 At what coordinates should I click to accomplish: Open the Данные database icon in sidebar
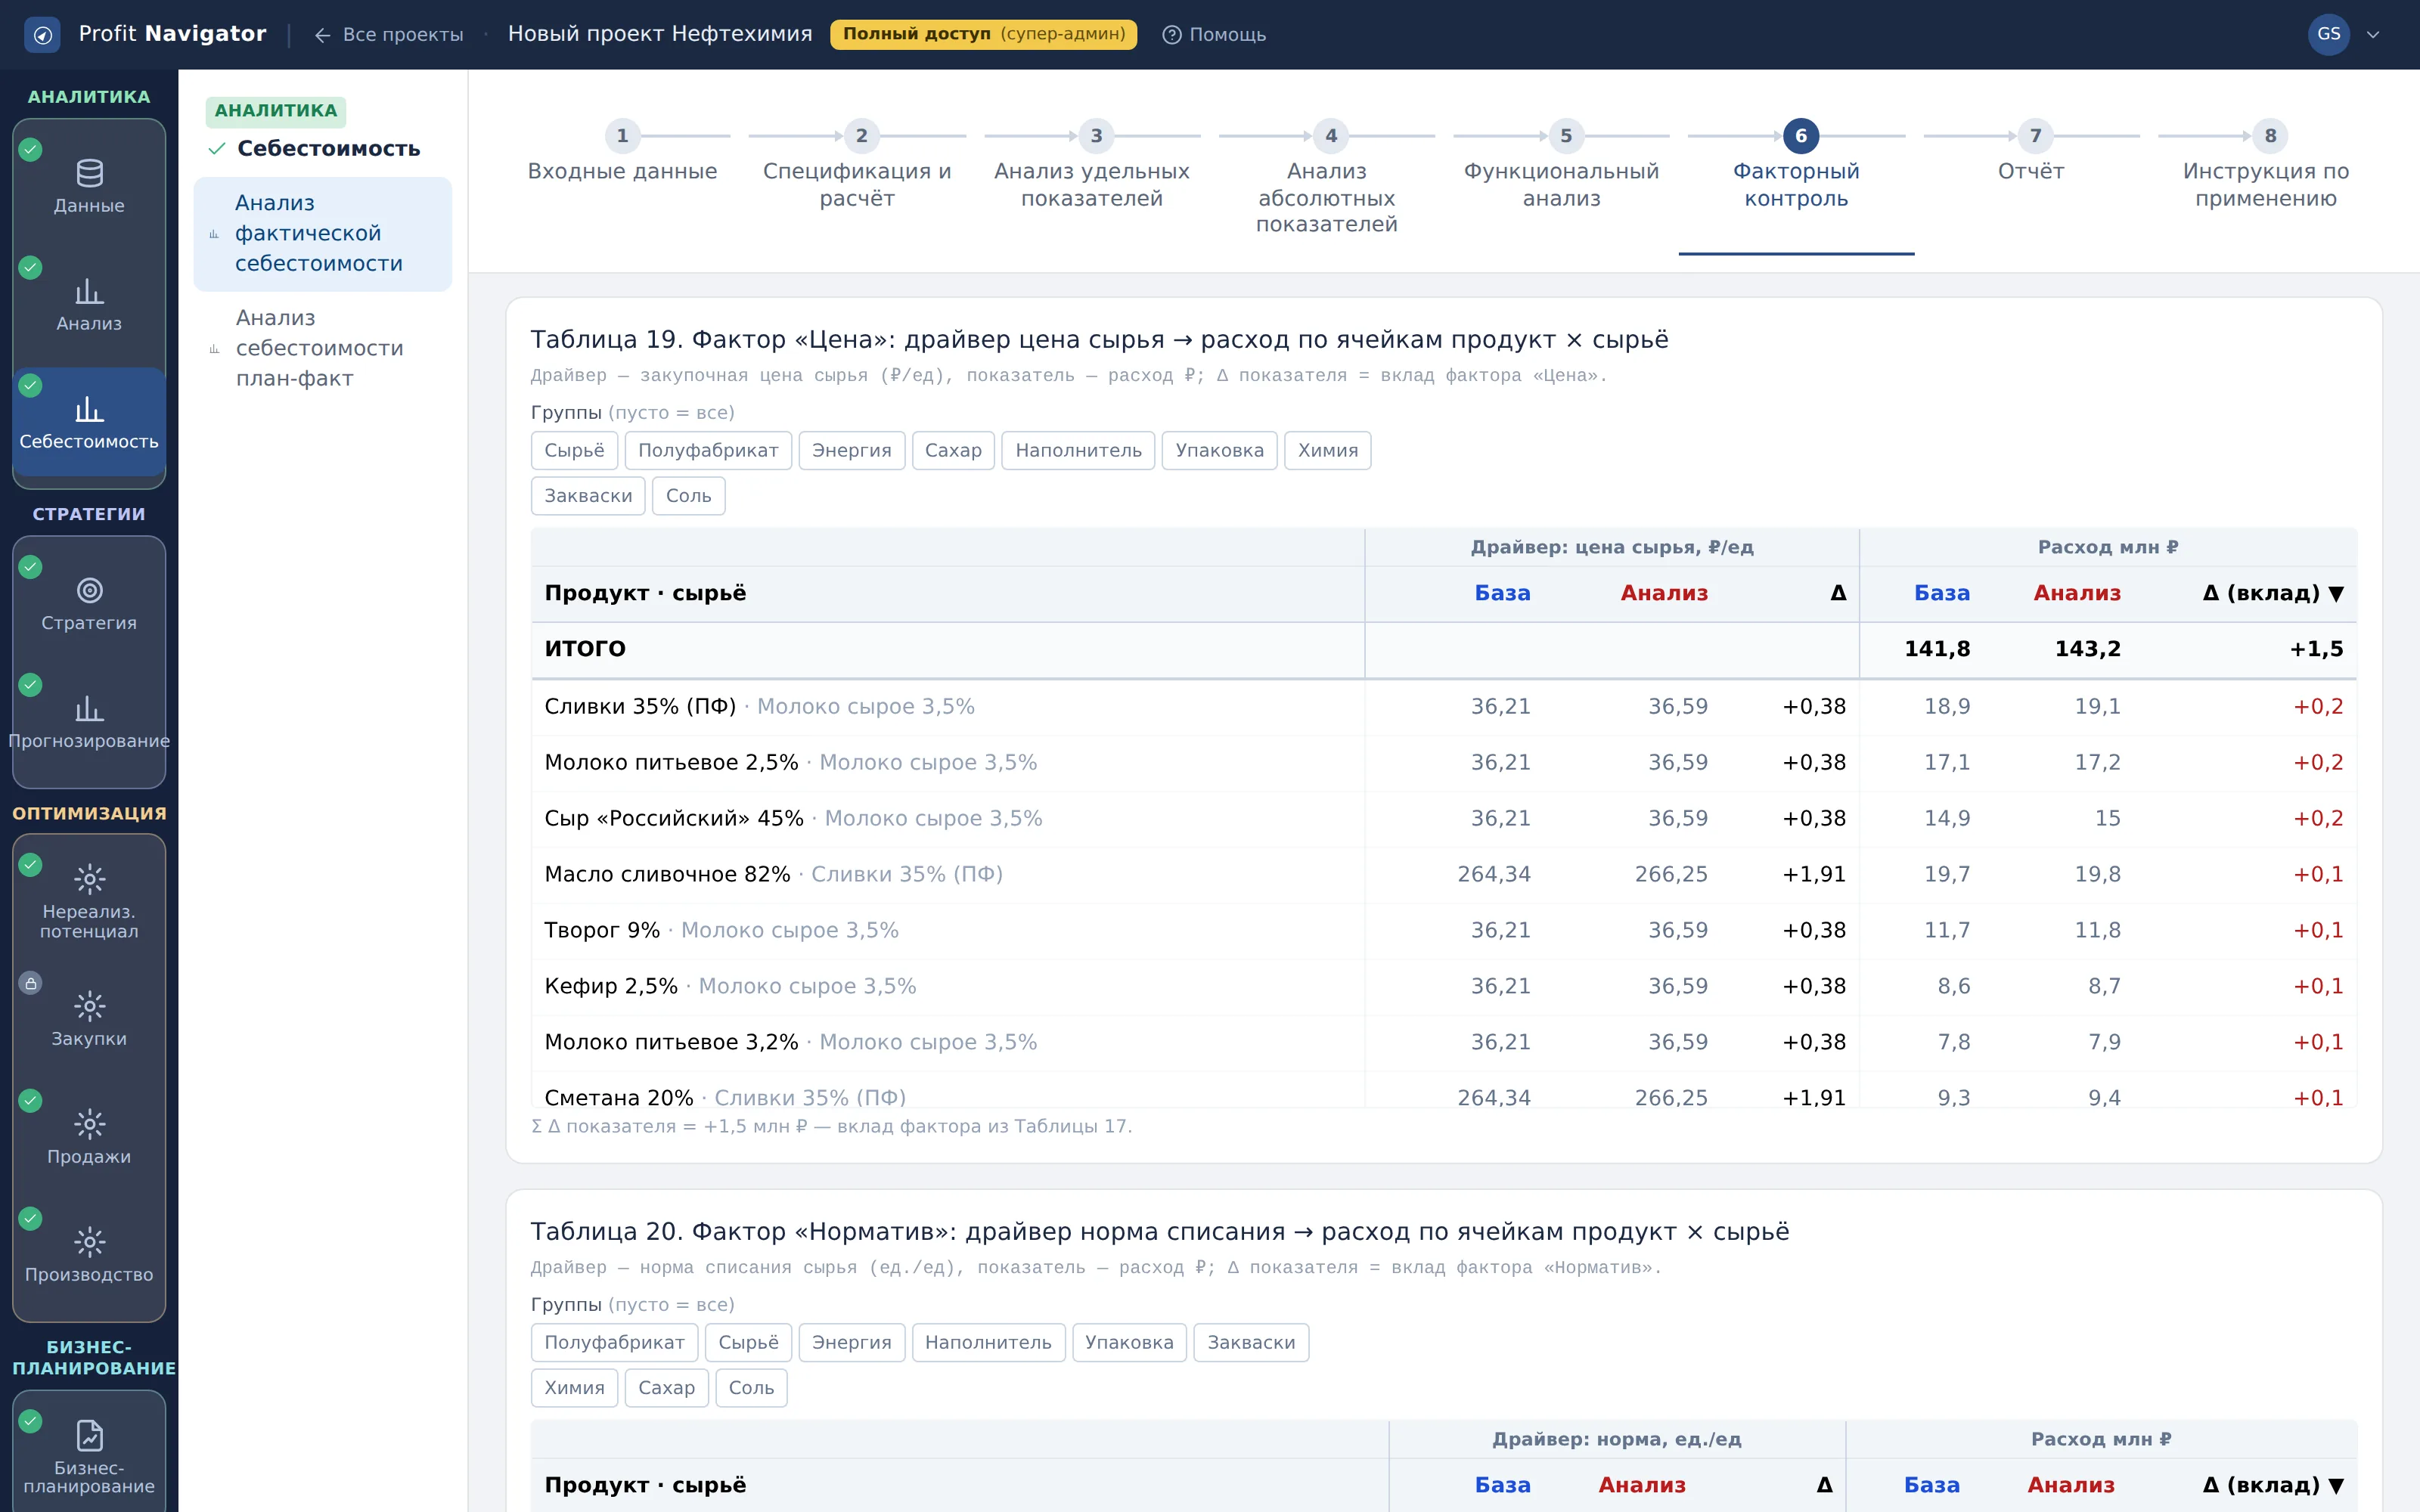click(x=89, y=174)
